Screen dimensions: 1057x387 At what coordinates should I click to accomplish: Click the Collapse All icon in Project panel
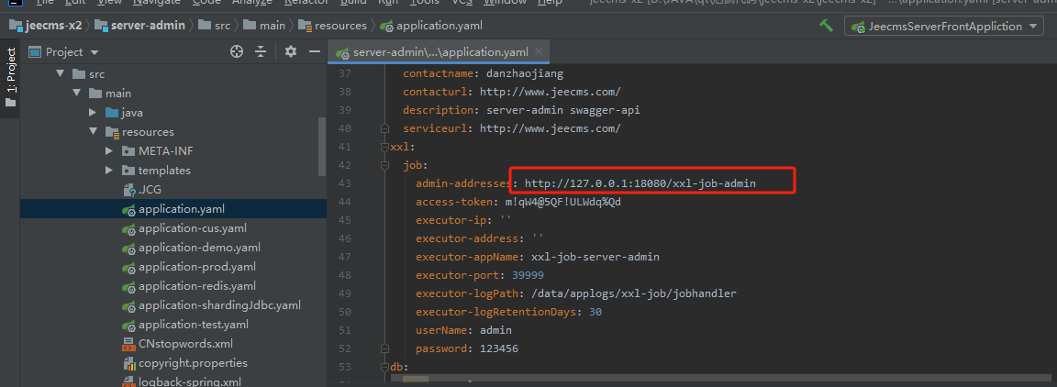[261, 52]
